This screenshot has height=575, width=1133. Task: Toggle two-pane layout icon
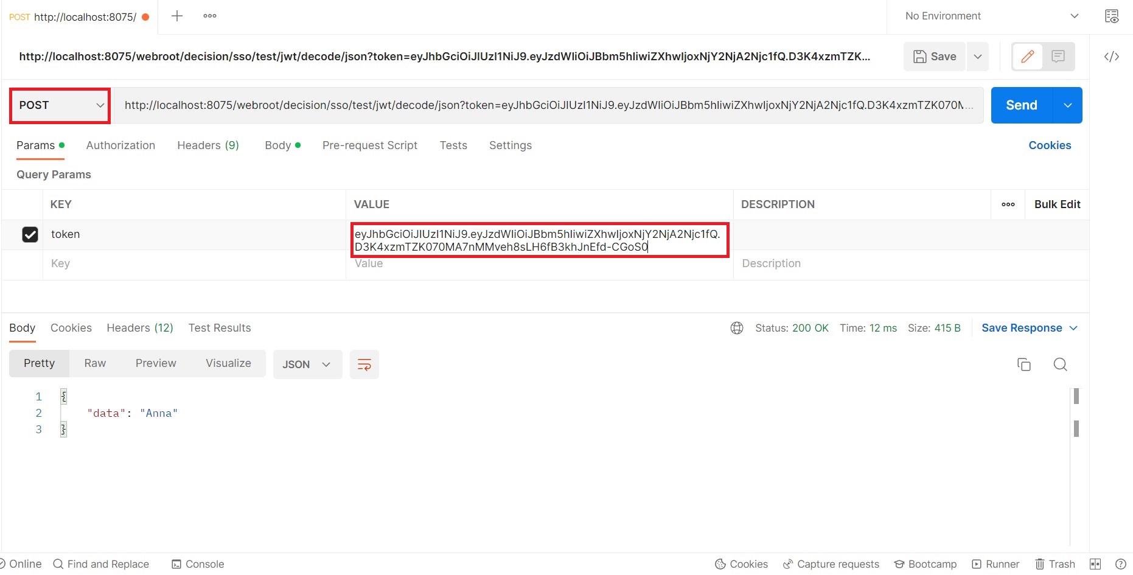(x=1095, y=564)
